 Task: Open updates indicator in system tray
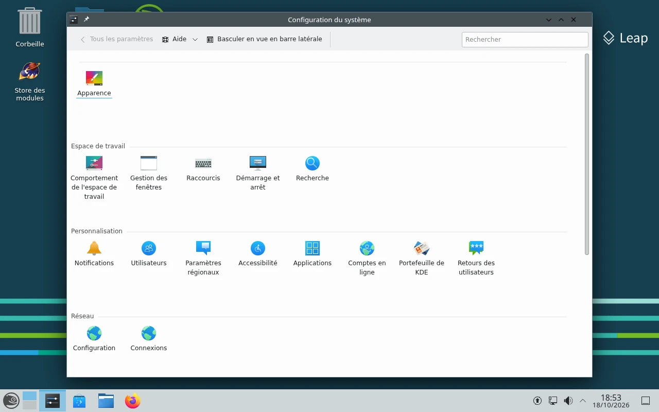(537, 401)
